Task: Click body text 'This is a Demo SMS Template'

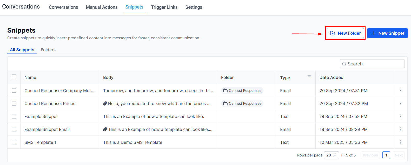Action: click(133, 142)
